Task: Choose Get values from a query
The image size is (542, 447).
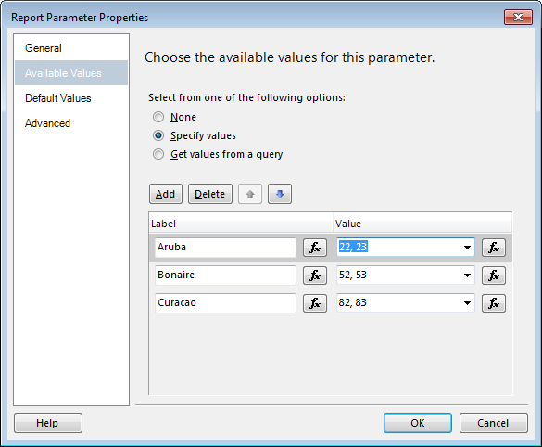Action: pos(158,154)
